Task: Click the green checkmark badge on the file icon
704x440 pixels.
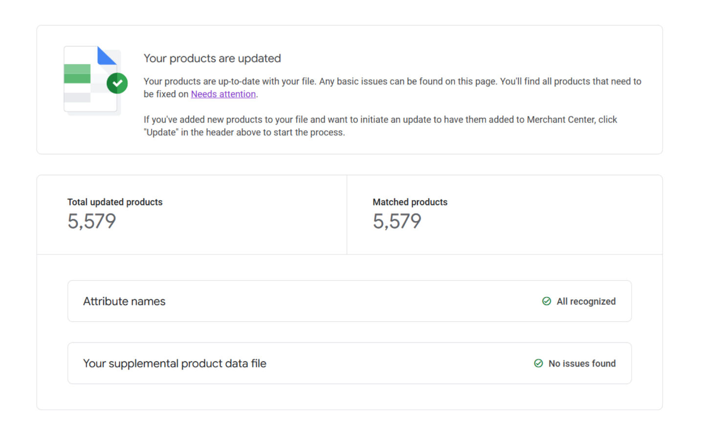Action: (117, 83)
